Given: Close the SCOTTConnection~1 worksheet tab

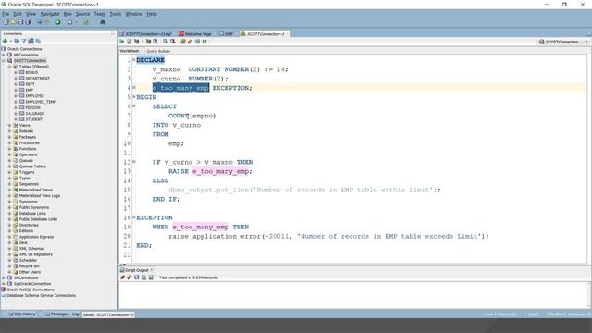Looking at the screenshot, I should pos(288,34).
